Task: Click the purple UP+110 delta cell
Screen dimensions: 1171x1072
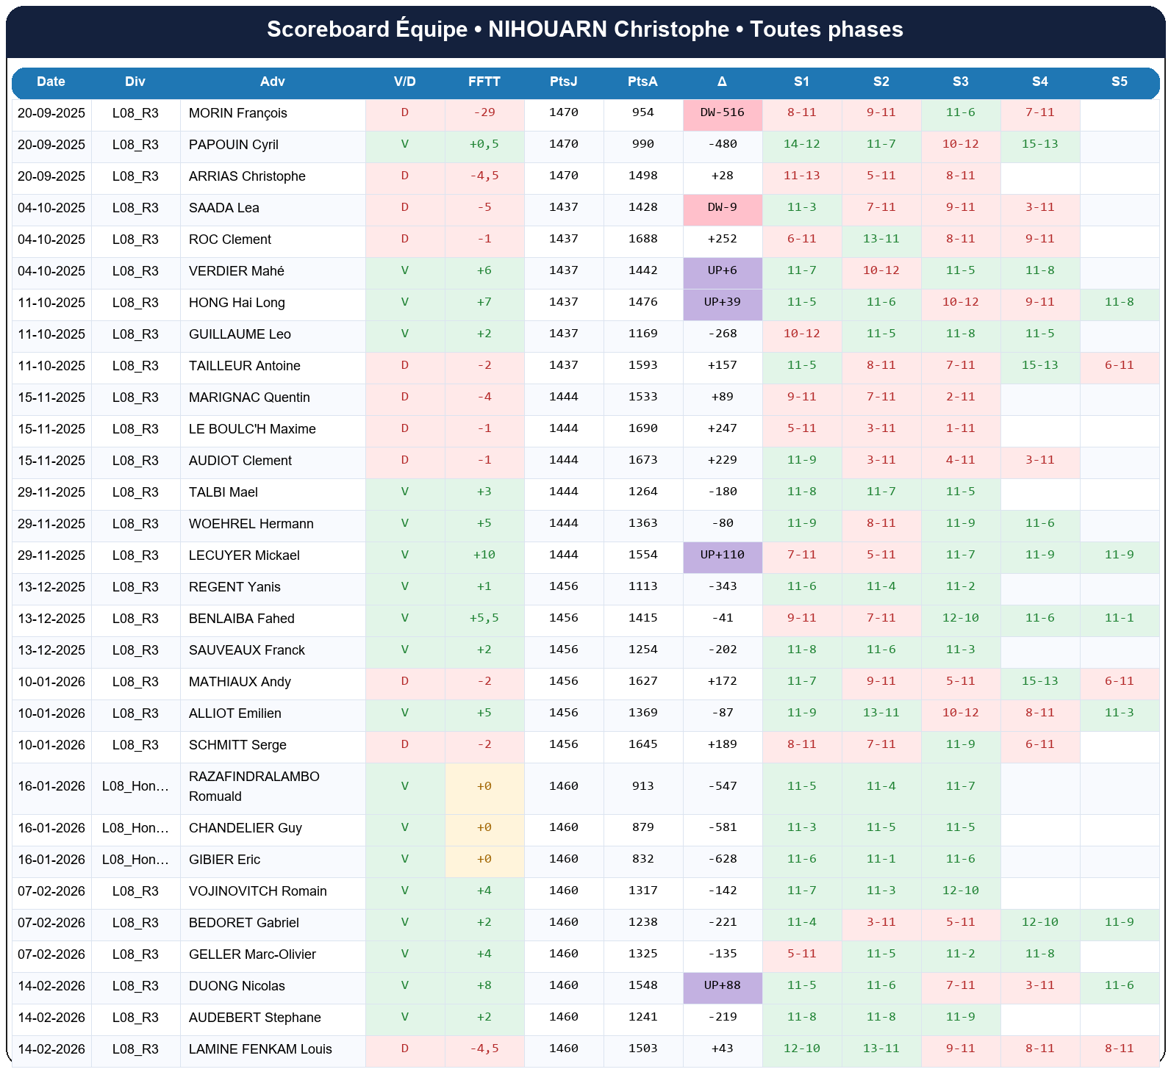Action: point(722,555)
